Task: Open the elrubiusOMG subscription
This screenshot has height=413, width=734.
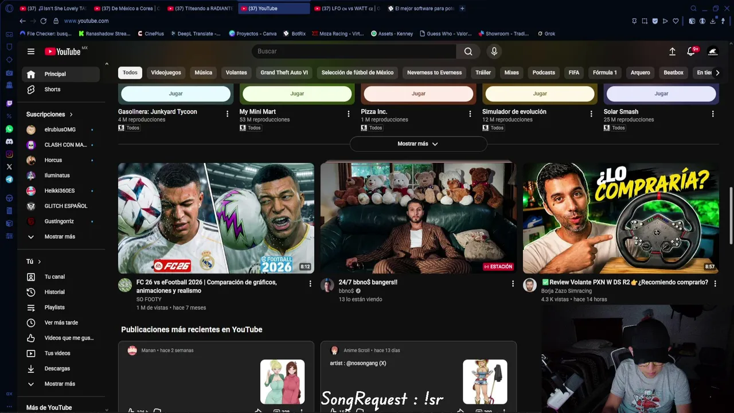Action: (61, 130)
